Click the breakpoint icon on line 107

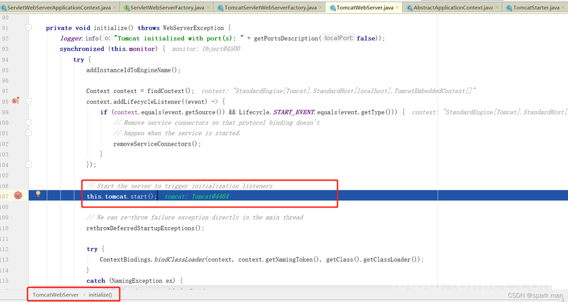[x=18, y=195]
